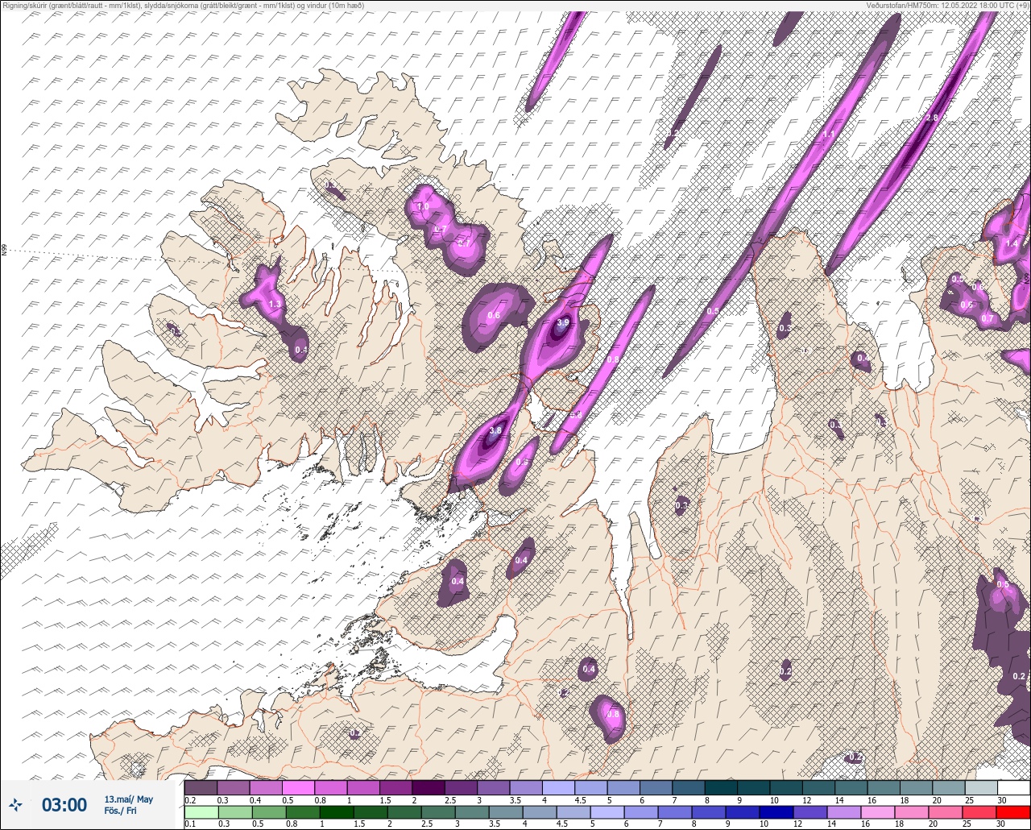Click the 1.3 precipitation value in the Westfjords
Screen dimensions: 1031x830
(275, 305)
